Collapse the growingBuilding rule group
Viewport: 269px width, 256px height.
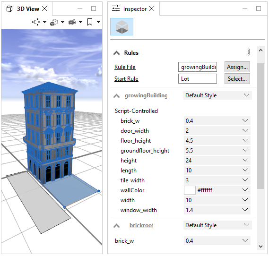point(117,96)
